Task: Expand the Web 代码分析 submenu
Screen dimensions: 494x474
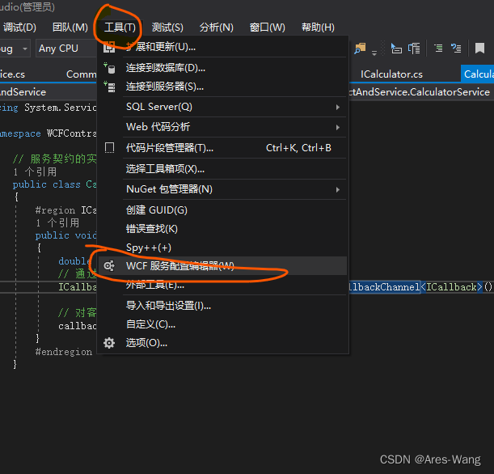Action: tap(222, 127)
